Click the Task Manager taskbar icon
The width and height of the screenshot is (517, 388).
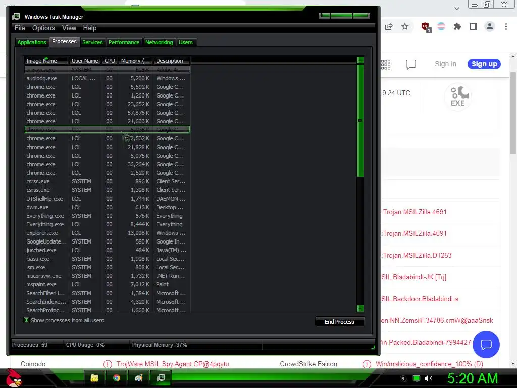point(161,378)
